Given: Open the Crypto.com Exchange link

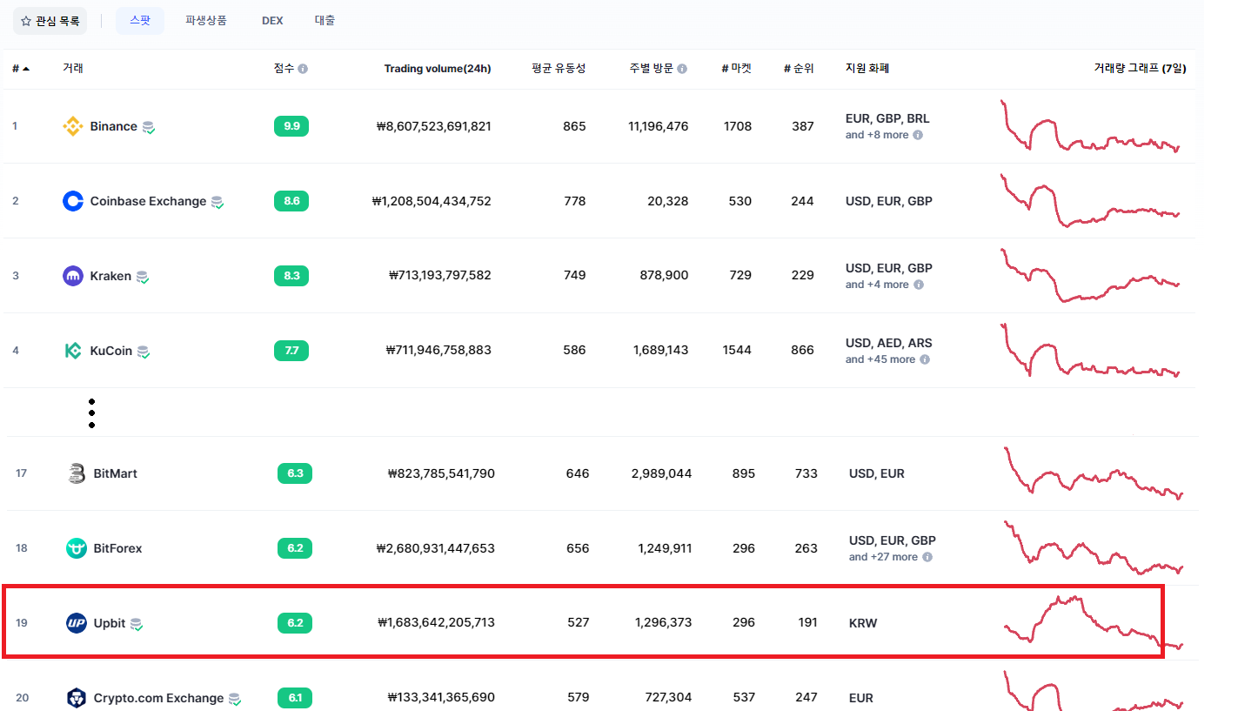Looking at the screenshot, I should (x=158, y=699).
